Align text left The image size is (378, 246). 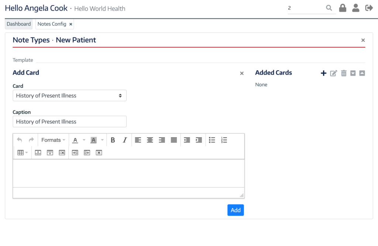pyautogui.click(x=138, y=140)
